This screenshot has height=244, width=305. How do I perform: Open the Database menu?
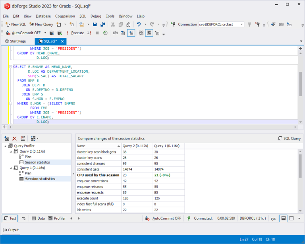coord(43,16)
